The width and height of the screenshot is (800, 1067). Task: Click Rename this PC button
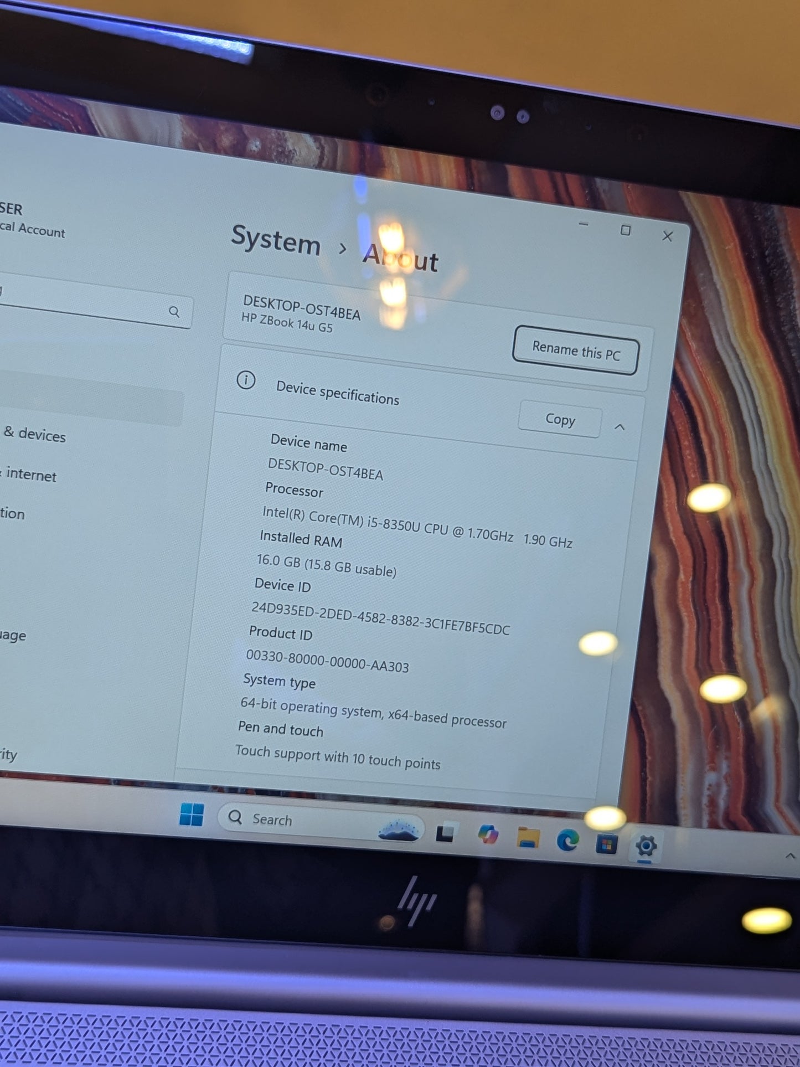point(576,350)
